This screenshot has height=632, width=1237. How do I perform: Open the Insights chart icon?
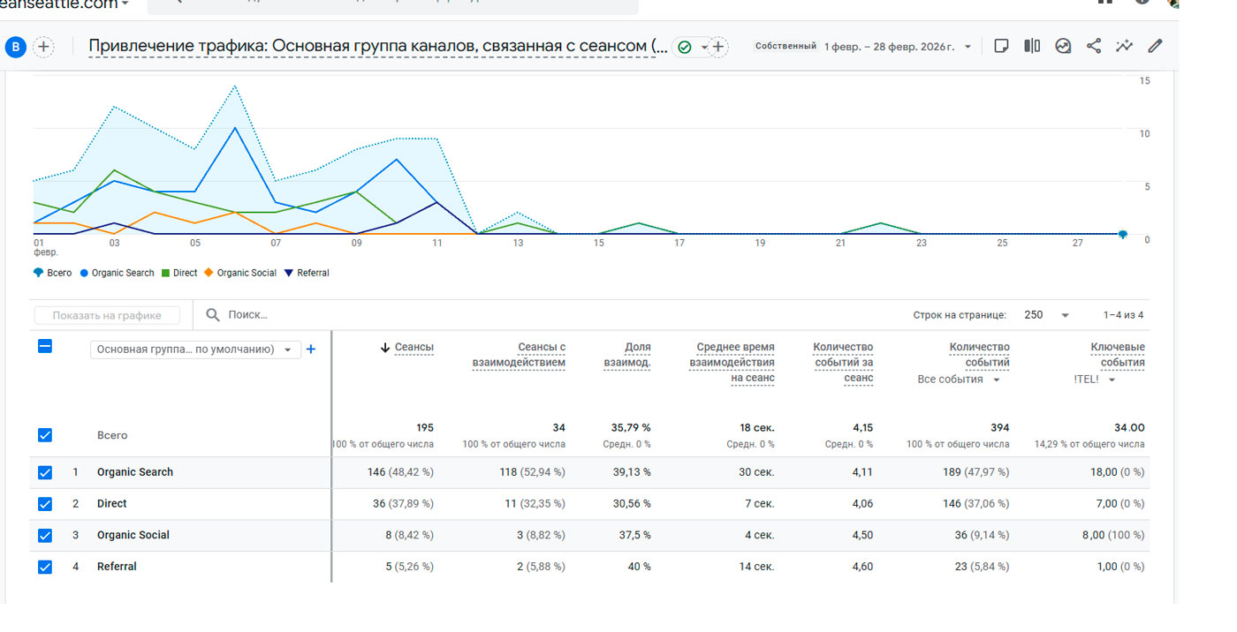click(x=1063, y=47)
